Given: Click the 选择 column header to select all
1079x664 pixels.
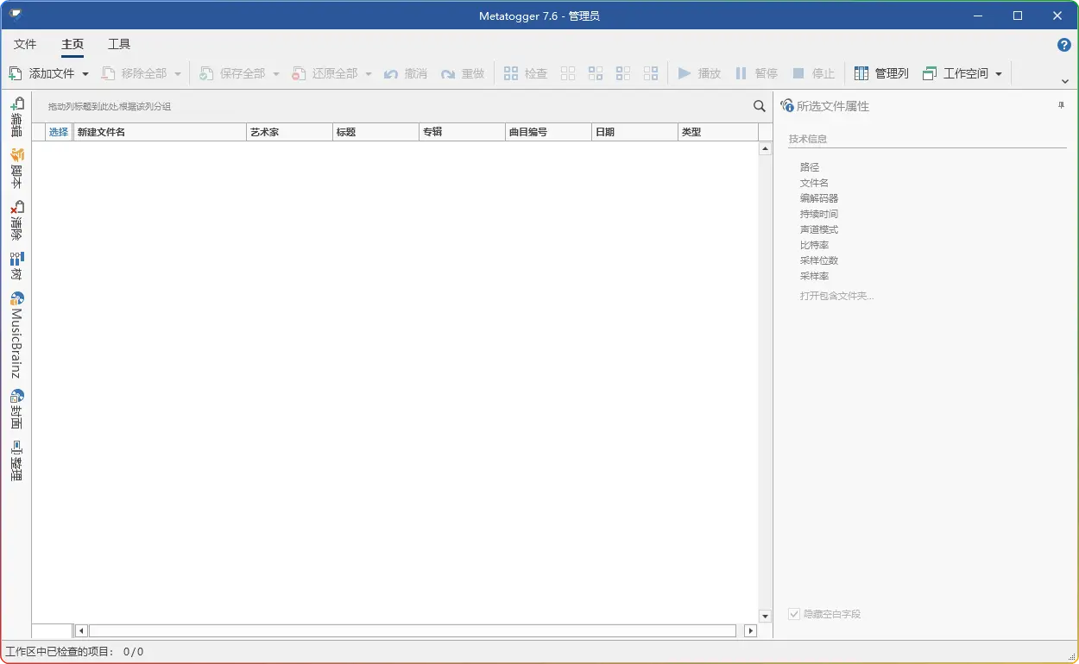Looking at the screenshot, I should (x=59, y=132).
